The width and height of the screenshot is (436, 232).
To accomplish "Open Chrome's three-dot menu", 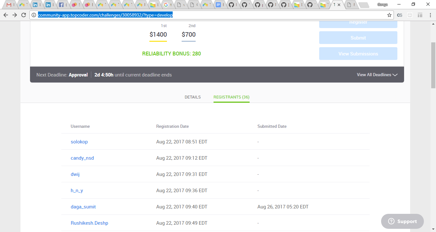I will point(430,15).
